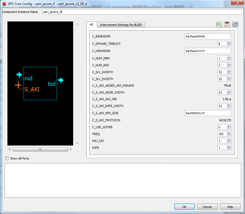Confirm with the OK button
Viewport: 245px width, 214px height.
click(185, 207)
